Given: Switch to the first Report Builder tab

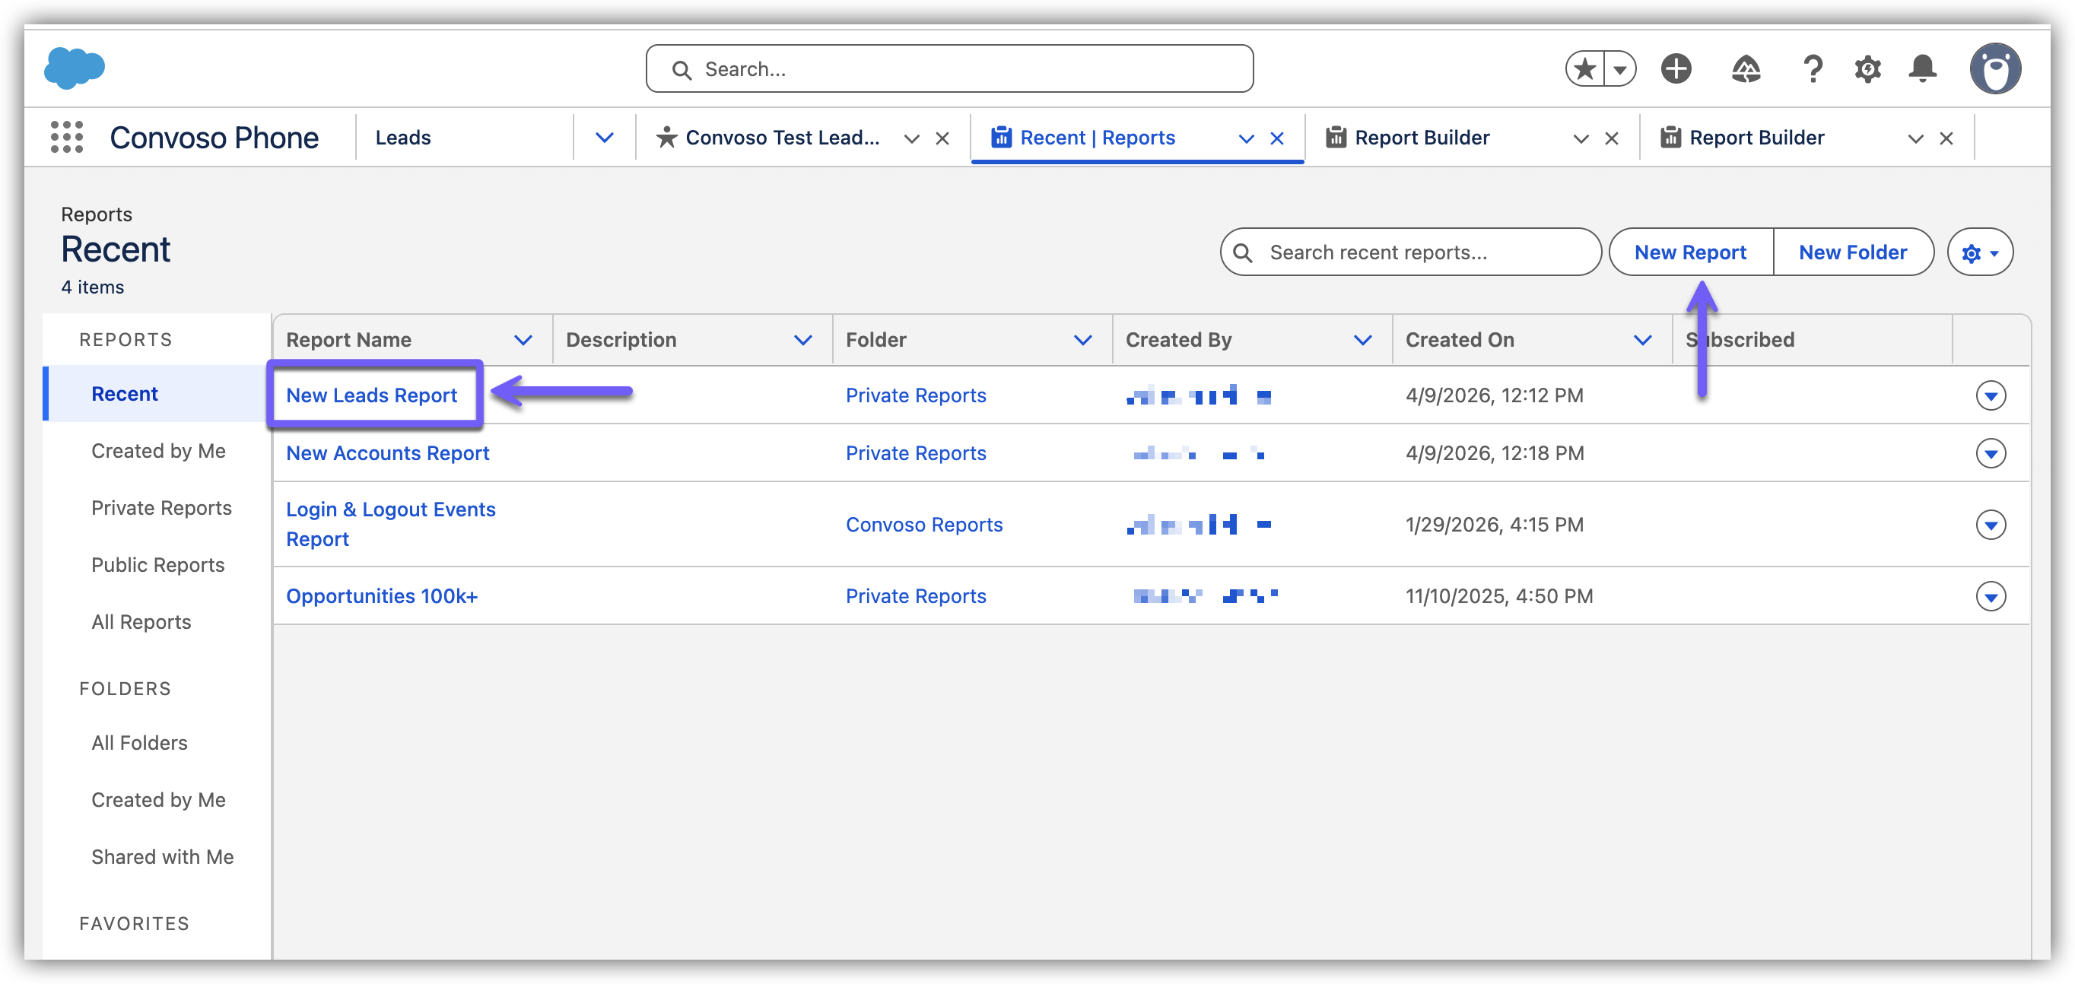Looking at the screenshot, I should (1422, 138).
